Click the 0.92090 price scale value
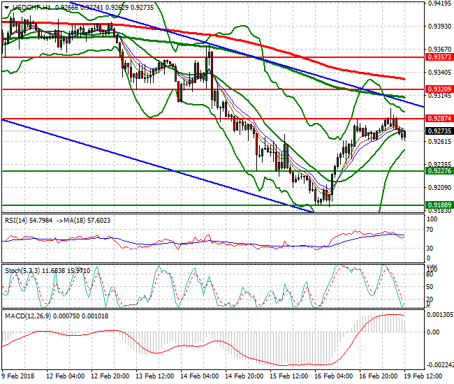The height and width of the screenshot is (384, 454). pyautogui.click(x=439, y=188)
